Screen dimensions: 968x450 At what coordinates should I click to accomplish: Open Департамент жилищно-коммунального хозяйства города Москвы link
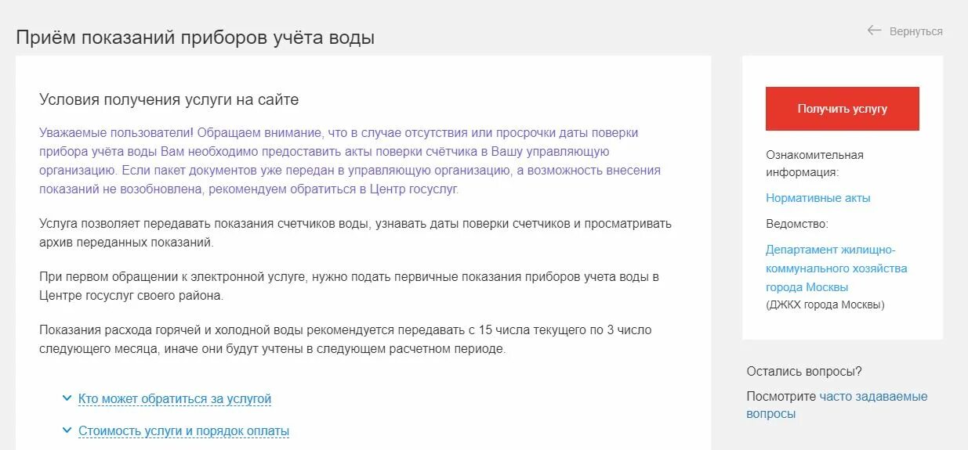(x=836, y=268)
